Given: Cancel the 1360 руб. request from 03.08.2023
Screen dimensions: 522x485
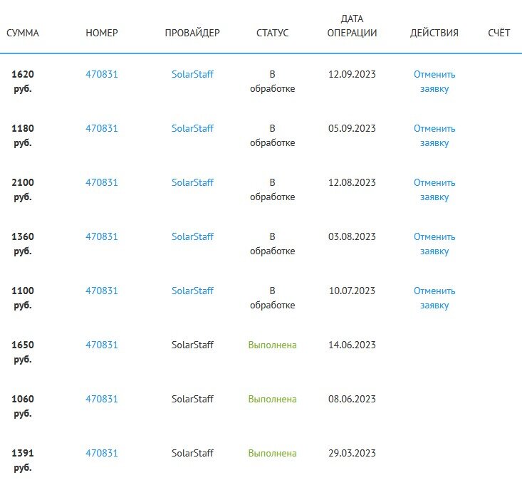Looking at the screenshot, I should click(x=434, y=244).
